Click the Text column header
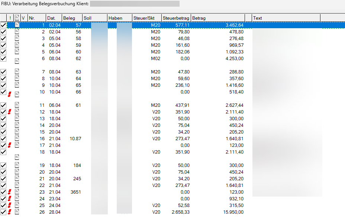Image resolution: width=345 pixels, height=217 pixels. point(286,18)
